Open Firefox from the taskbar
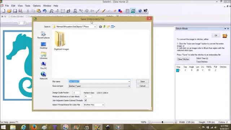 (x=34, y=127)
